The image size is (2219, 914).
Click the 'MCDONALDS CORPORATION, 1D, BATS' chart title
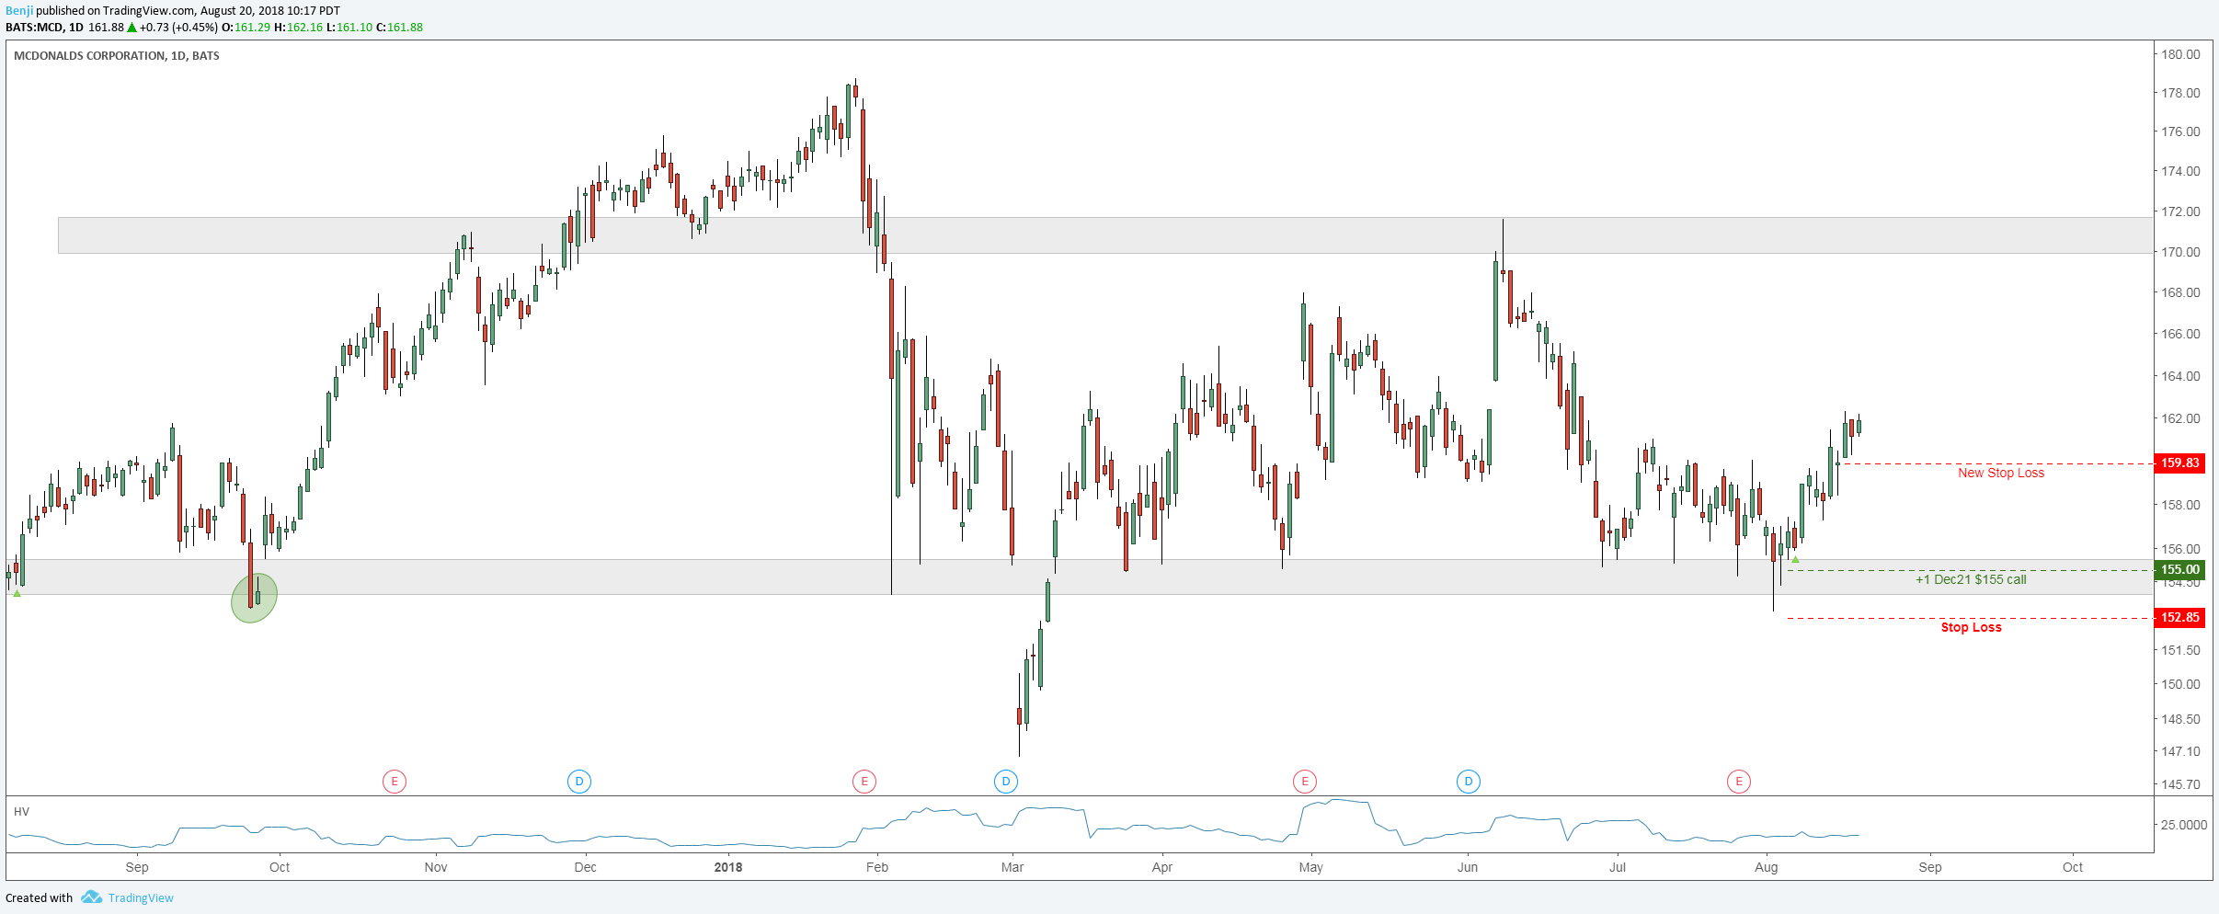(x=117, y=56)
